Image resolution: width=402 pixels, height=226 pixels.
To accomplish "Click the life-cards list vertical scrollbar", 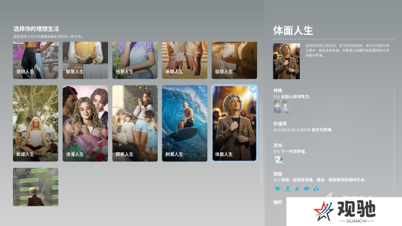I will click(260, 143).
